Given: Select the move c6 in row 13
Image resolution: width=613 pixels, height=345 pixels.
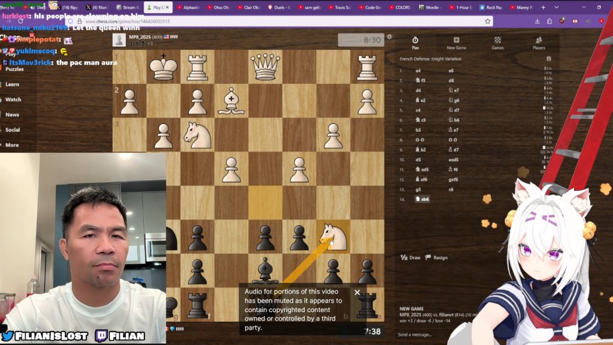Looking at the screenshot, I should (x=451, y=189).
